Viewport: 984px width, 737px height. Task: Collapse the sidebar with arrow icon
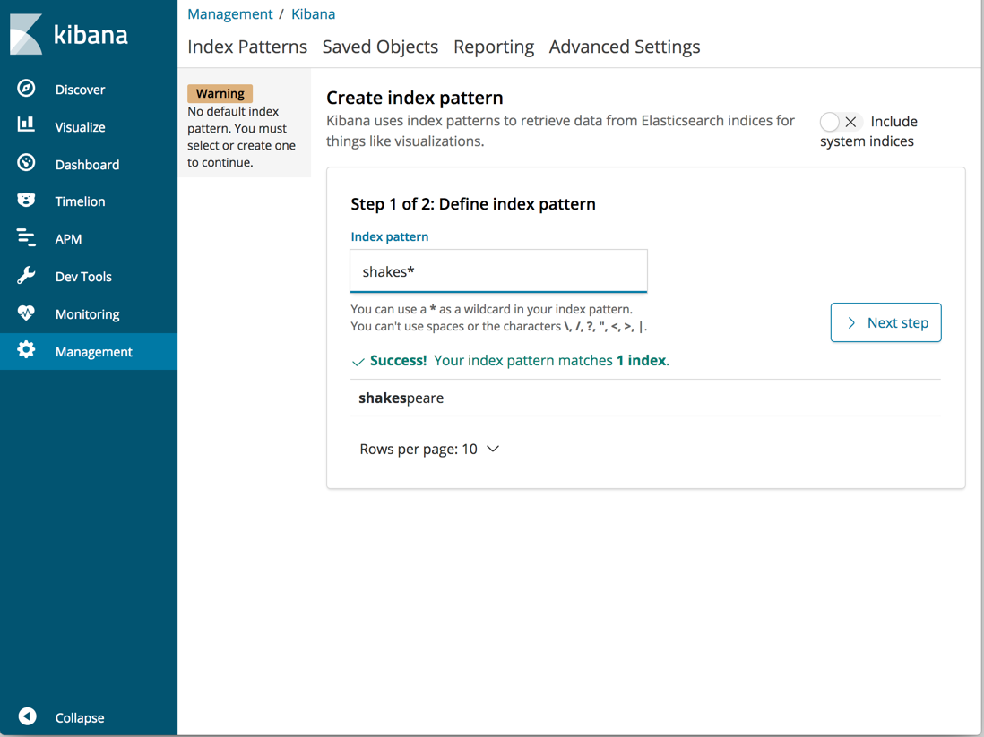[x=28, y=716]
